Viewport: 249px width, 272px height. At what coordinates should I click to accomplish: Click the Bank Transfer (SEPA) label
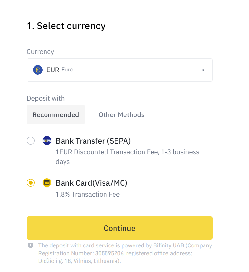coord(93,141)
